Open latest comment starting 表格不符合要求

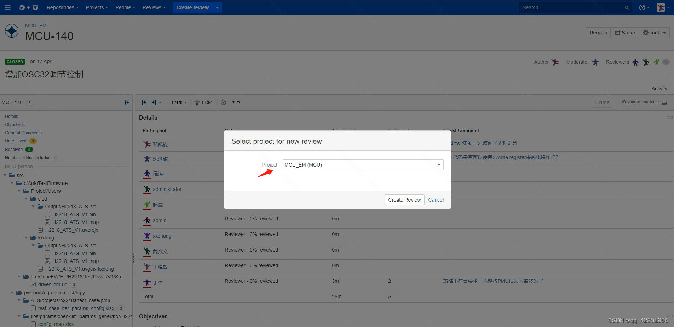point(493,281)
